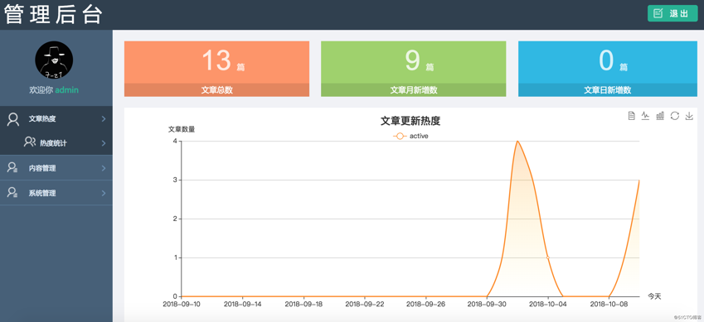Click the number 9 on green card
The width and height of the screenshot is (704, 322).
click(x=413, y=60)
